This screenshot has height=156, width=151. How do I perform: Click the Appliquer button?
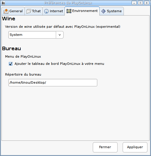(135, 147)
